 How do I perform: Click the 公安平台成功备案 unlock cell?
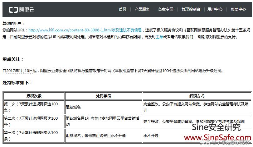point(197,121)
